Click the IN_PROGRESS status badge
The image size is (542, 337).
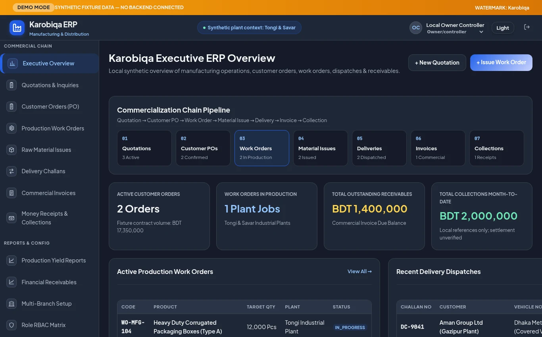(x=350, y=327)
